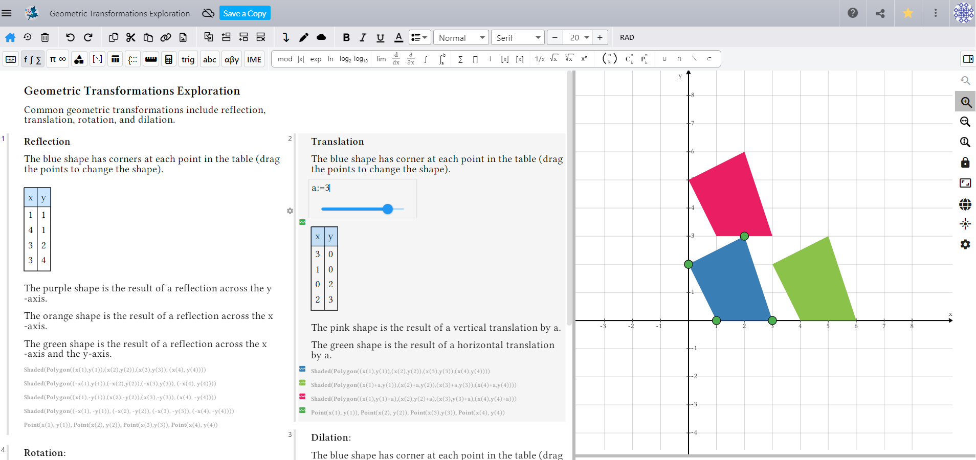This screenshot has width=976, height=460.
Task: Toggle the on-screen keyboard icon
Action: (11, 59)
